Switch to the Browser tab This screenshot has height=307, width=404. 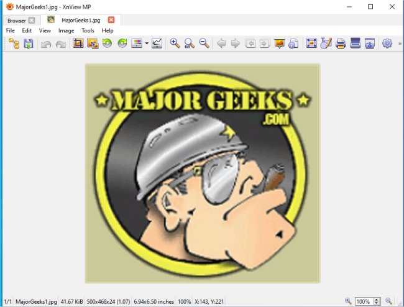point(17,21)
